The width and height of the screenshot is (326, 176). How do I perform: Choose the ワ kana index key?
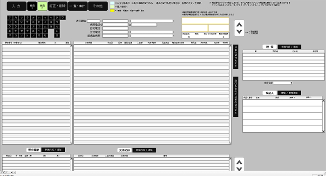[62, 18]
